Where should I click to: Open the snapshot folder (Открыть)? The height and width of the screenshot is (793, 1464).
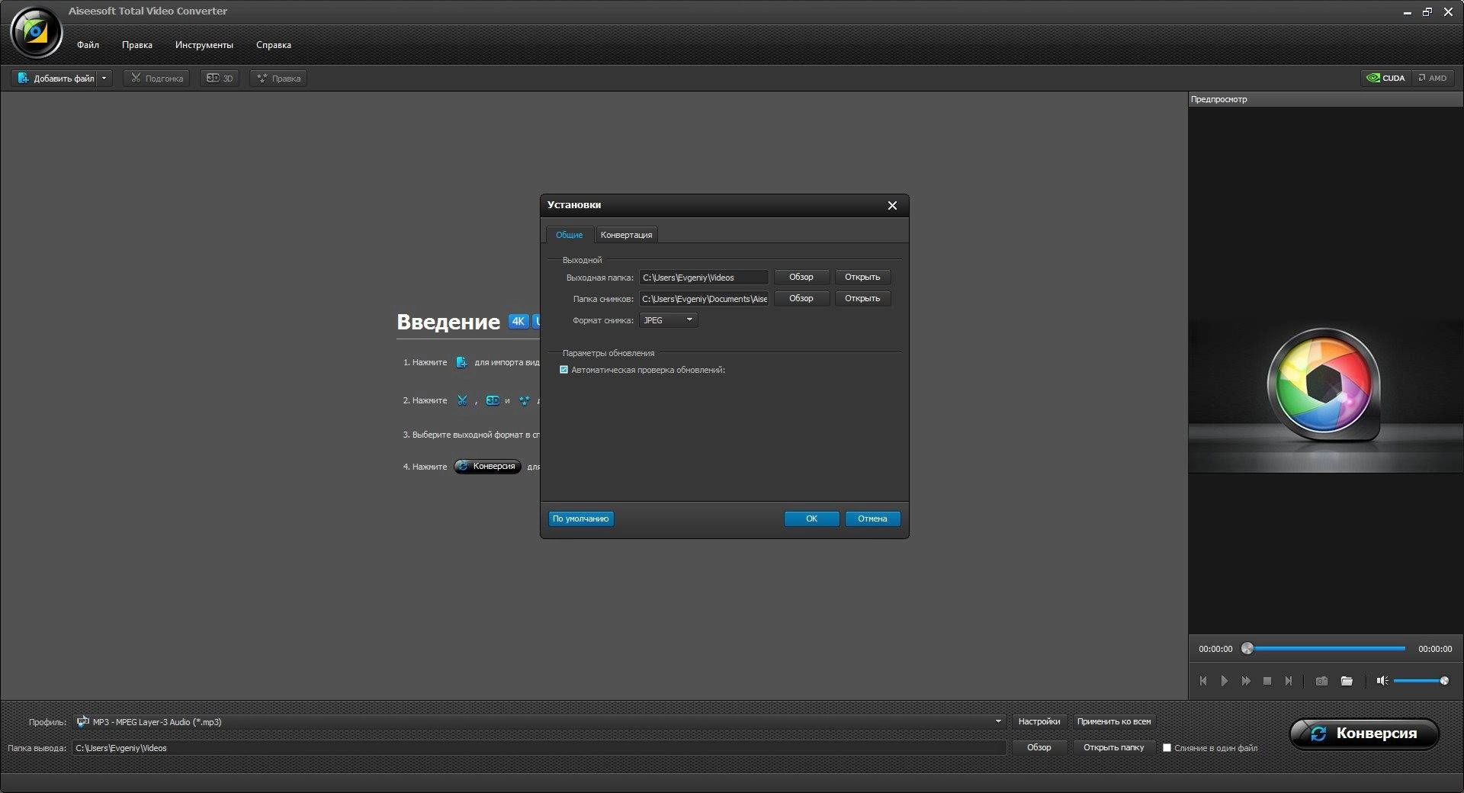862,299
